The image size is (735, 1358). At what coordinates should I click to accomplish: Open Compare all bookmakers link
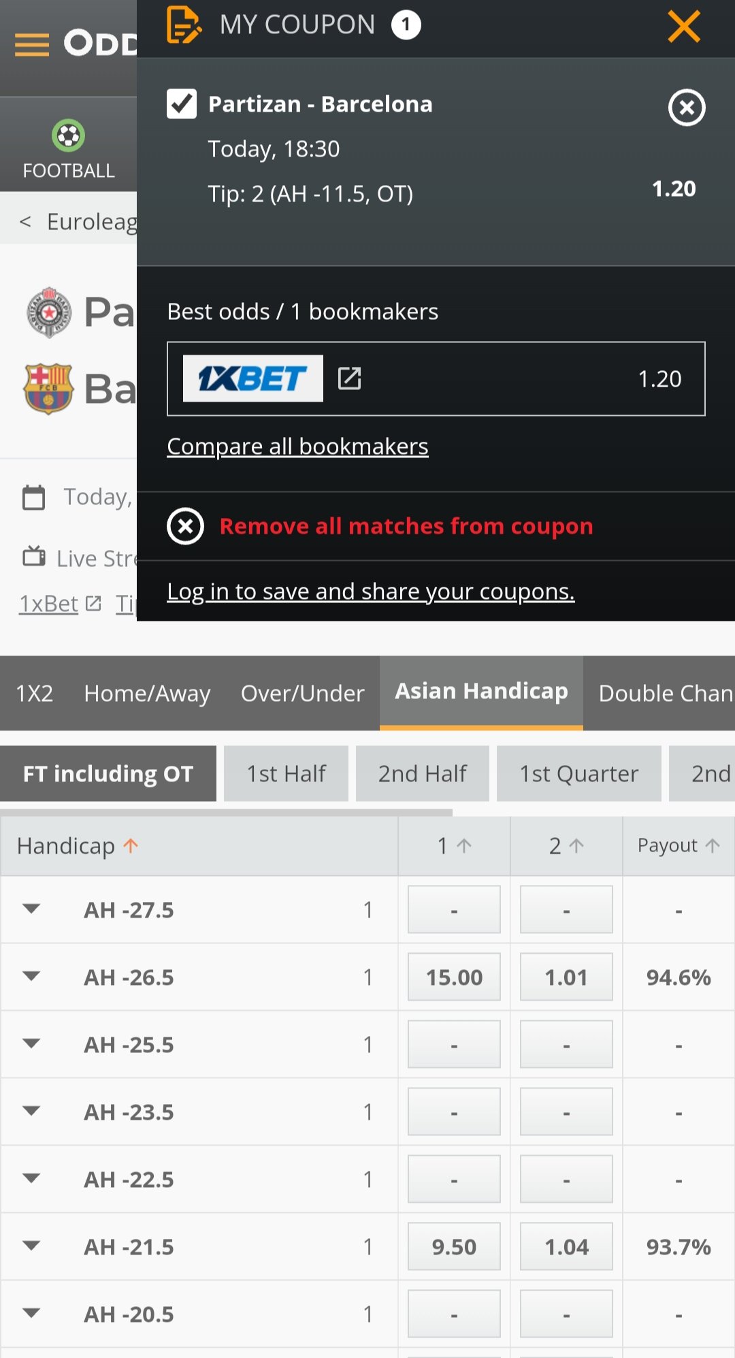297,447
